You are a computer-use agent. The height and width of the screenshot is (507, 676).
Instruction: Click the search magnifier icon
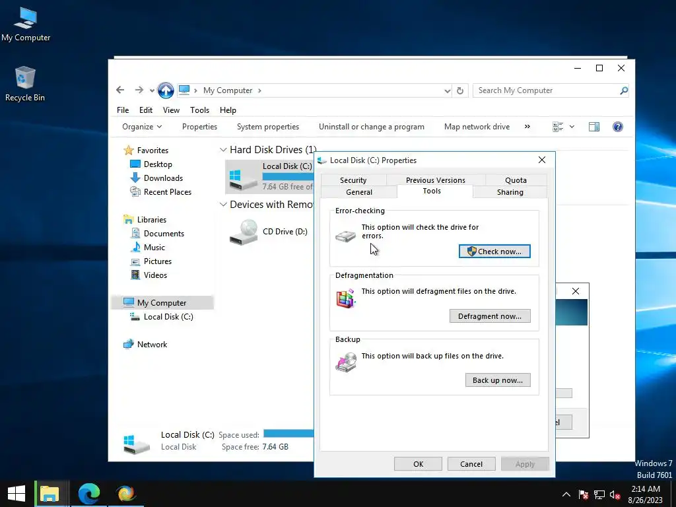623,90
